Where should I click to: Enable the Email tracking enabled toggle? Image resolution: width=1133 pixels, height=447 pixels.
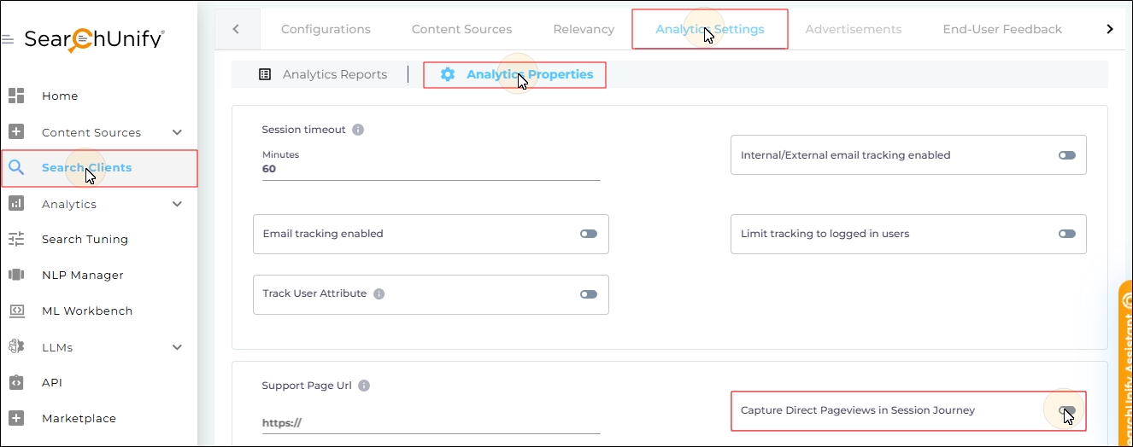tap(588, 234)
